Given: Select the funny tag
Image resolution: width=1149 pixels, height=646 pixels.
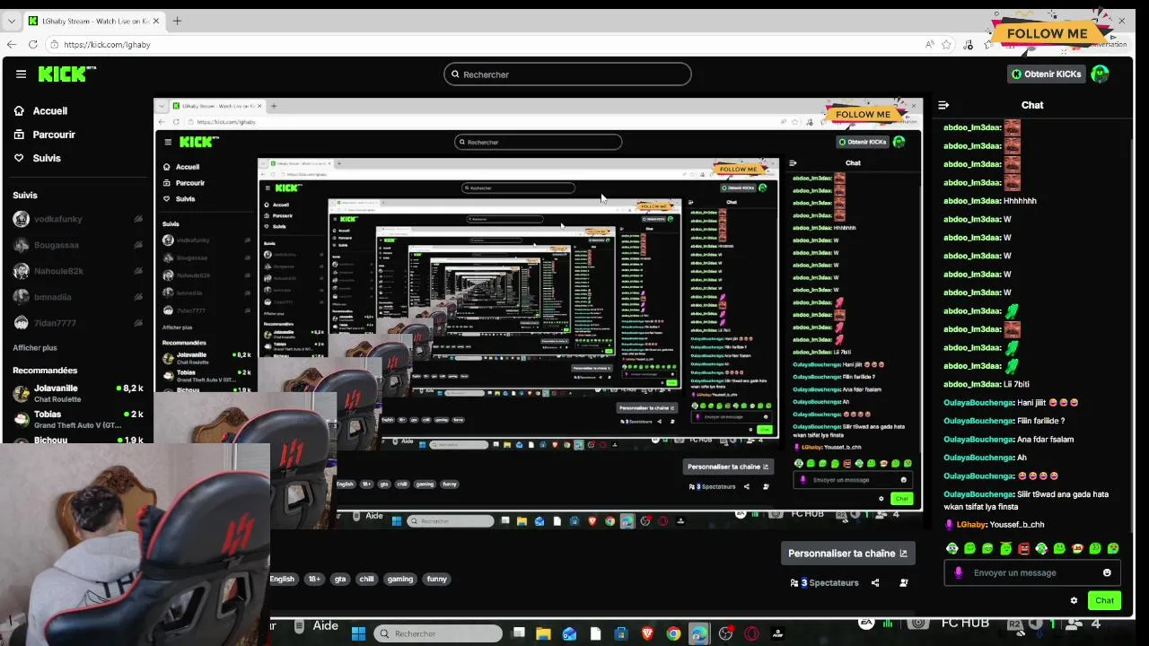Looking at the screenshot, I should point(437,579).
